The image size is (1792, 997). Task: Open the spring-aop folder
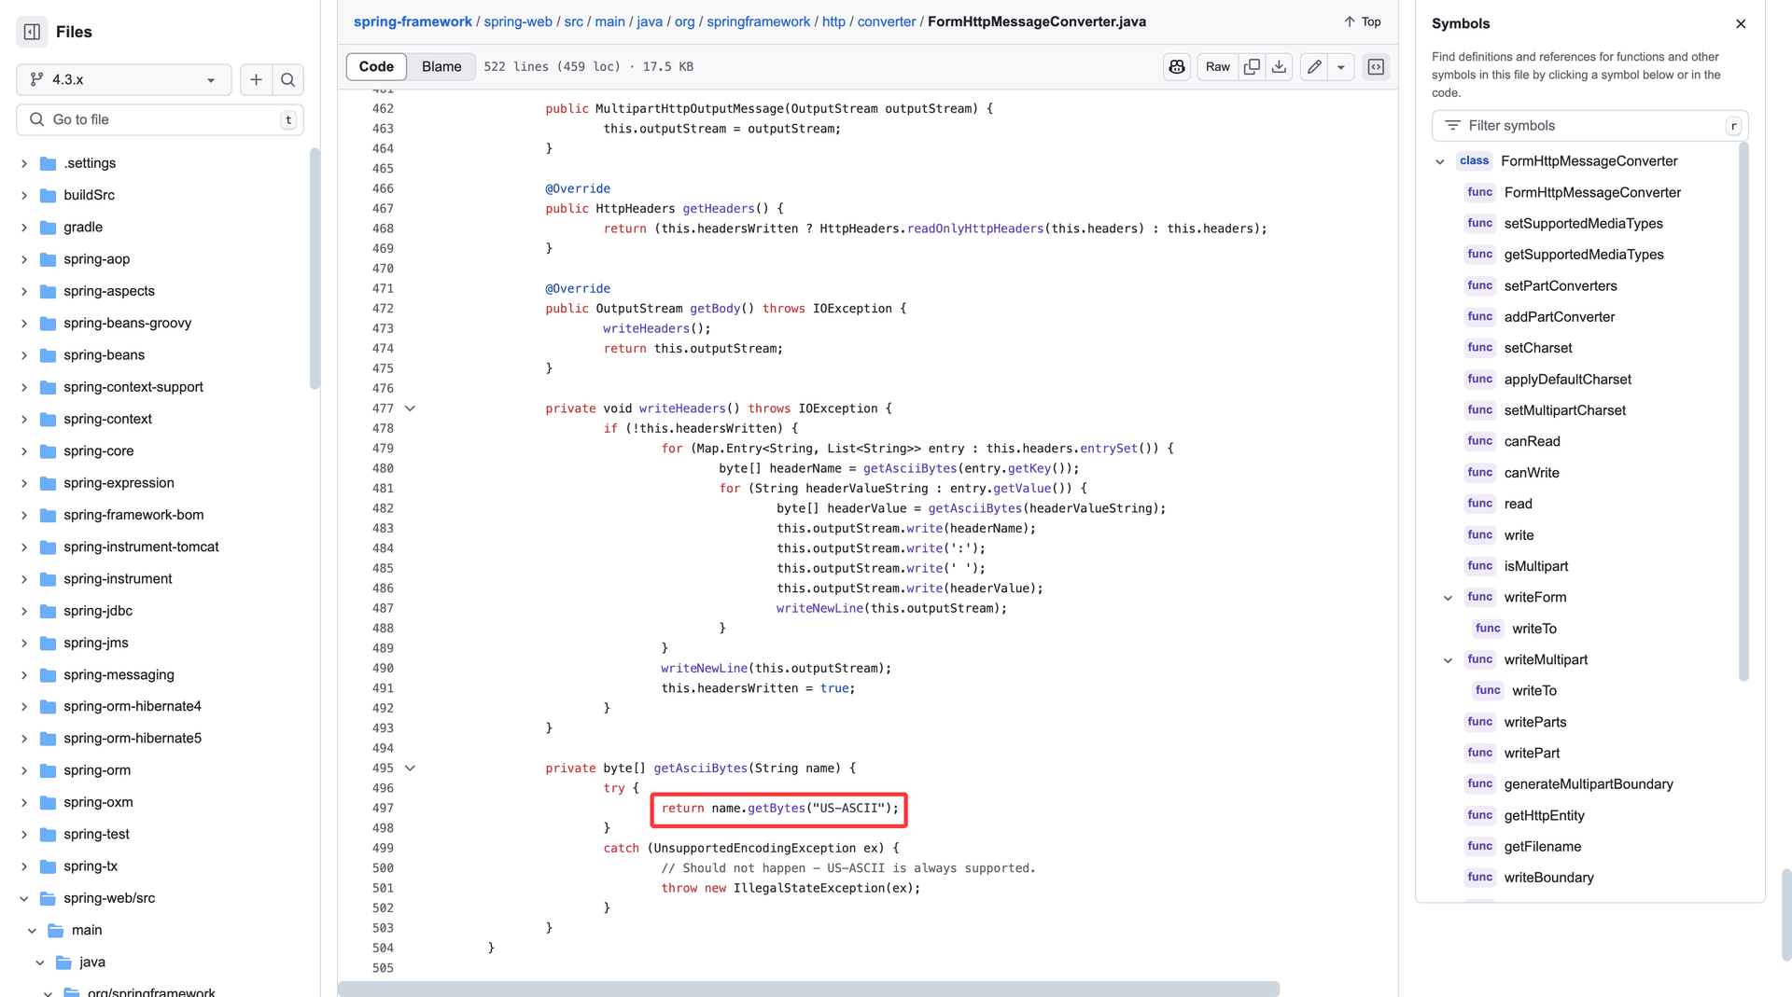pos(97,259)
